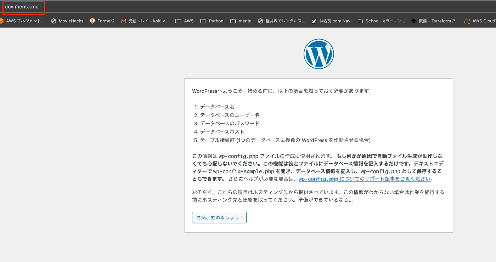
Task: Open the AWS Cloud bookmark at right
Action: 480,21
